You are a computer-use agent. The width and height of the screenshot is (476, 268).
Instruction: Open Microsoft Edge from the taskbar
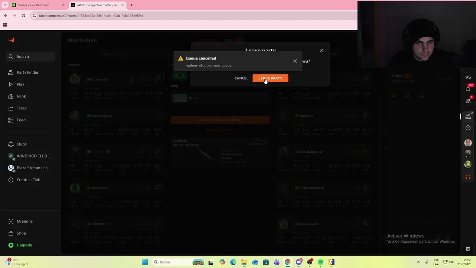pos(233,262)
